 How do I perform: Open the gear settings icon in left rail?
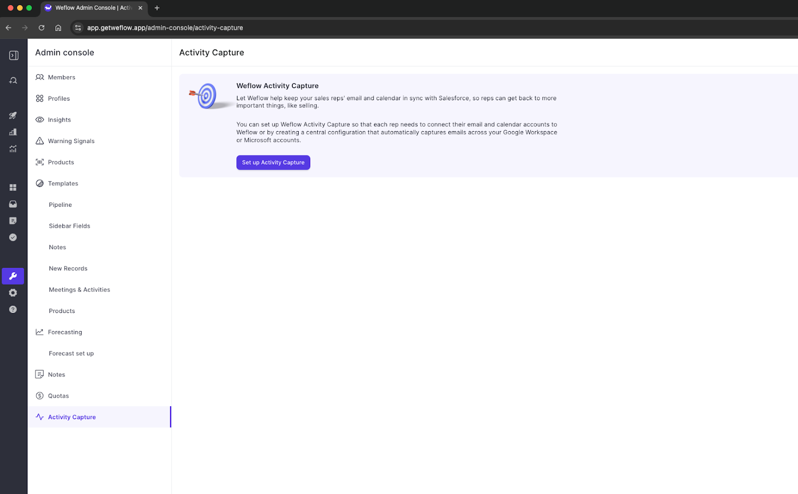[x=13, y=293]
